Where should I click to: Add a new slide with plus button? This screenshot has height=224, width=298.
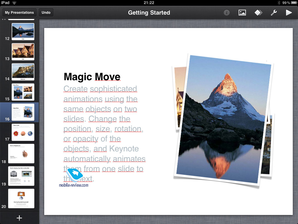point(19,218)
